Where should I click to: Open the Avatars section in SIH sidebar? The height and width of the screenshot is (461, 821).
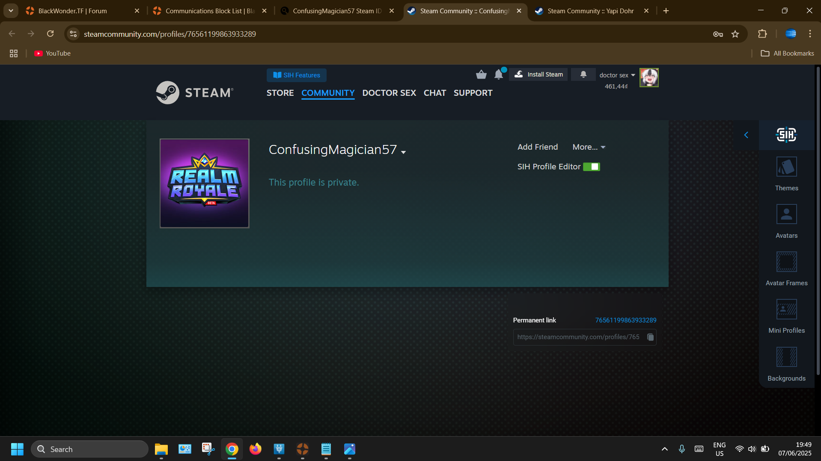[x=786, y=222]
